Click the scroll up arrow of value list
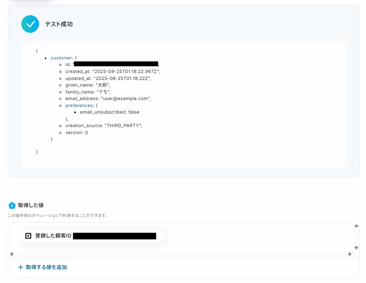366x283 pixels. [356, 226]
